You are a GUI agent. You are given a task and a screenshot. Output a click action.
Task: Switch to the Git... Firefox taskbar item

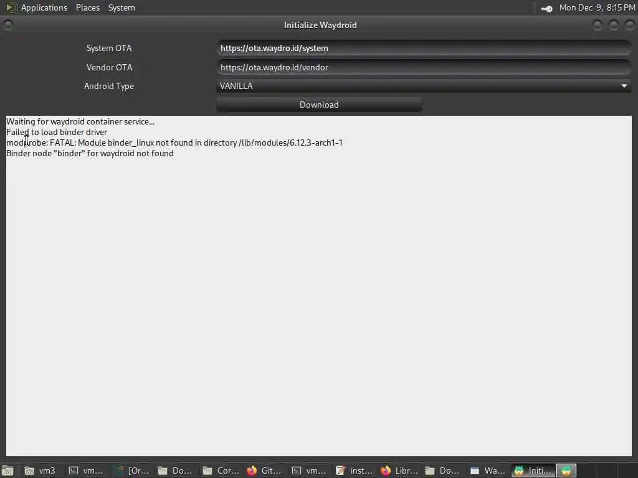[x=264, y=471]
